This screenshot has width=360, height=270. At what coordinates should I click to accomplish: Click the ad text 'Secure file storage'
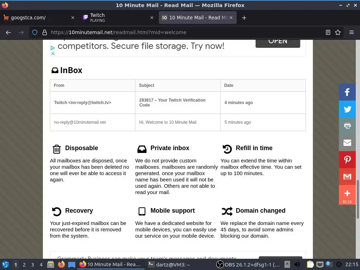click(149, 46)
